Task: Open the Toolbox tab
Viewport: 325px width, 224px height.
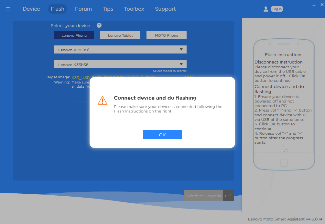Action: [x=134, y=9]
